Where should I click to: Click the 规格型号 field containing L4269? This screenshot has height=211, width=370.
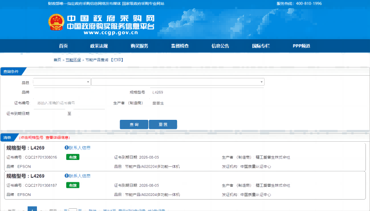(x=205, y=93)
